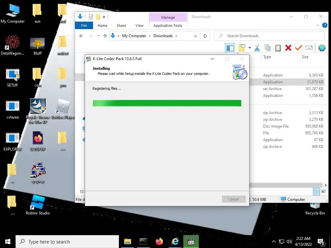Select the 51,870 KB Application row
This screenshot has height=248, width=331.
coord(287,82)
